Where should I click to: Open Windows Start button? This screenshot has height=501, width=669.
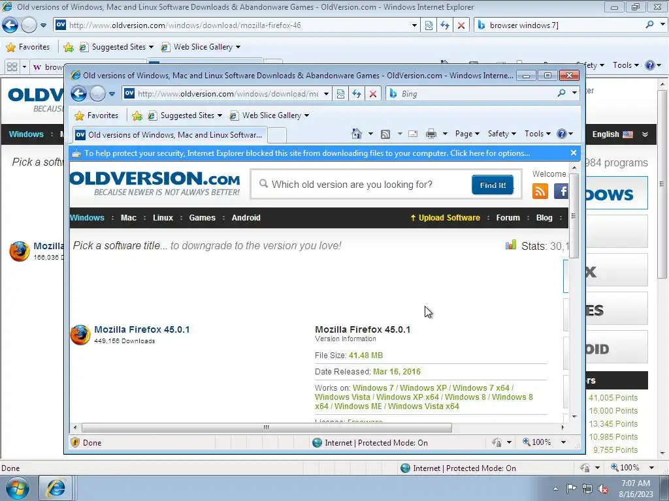click(x=17, y=488)
